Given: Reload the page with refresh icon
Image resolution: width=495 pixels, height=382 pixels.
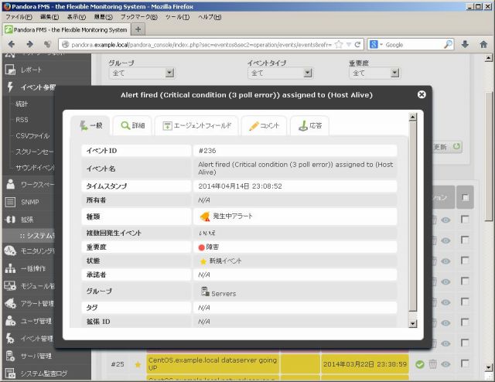Looking at the screenshot, I should [357, 45].
